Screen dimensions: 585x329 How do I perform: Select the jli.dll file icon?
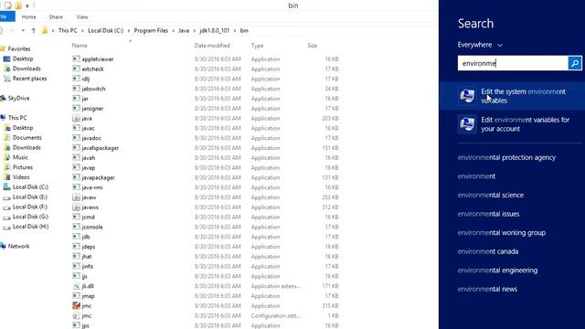tap(76, 286)
